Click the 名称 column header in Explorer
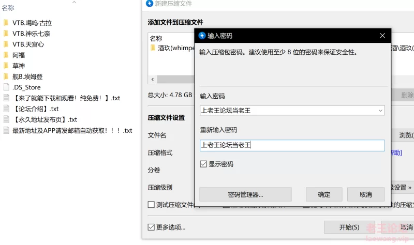Image resolution: width=414 pixels, height=245 pixels. (8, 8)
